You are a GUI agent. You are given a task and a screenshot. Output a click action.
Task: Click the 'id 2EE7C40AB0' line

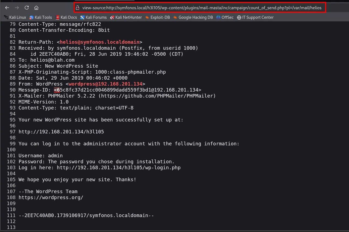point(107,54)
